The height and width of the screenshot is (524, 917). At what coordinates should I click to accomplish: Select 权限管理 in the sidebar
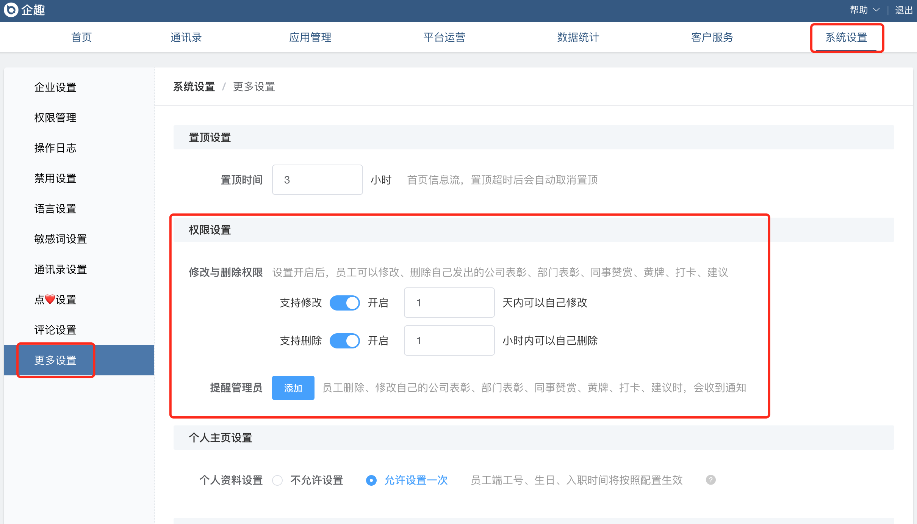click(55, 118)
